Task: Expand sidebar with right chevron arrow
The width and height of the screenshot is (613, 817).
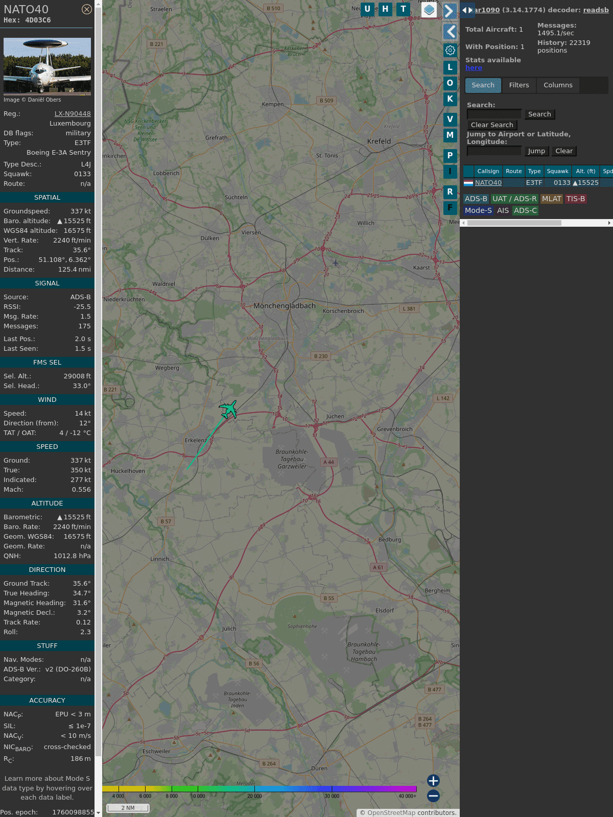Action: [449, 11]
